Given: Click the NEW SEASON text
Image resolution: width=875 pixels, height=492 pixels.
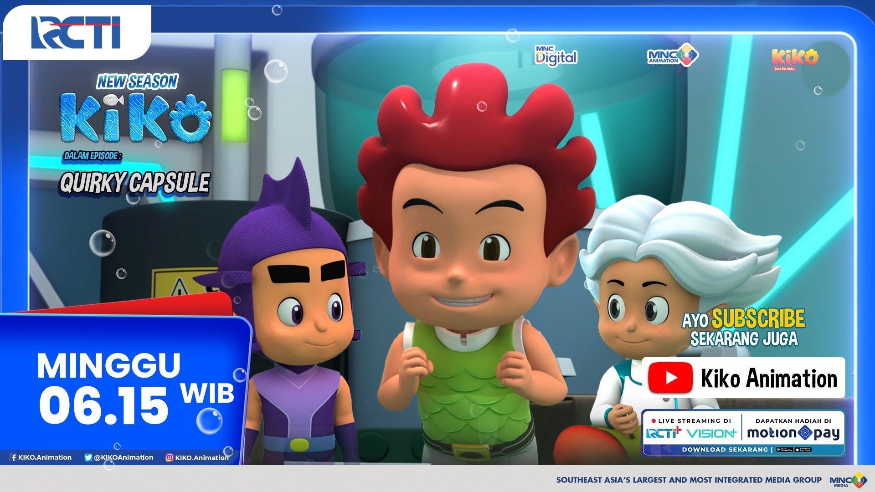Looking at the screenshot, I should [x=138, y=82].
